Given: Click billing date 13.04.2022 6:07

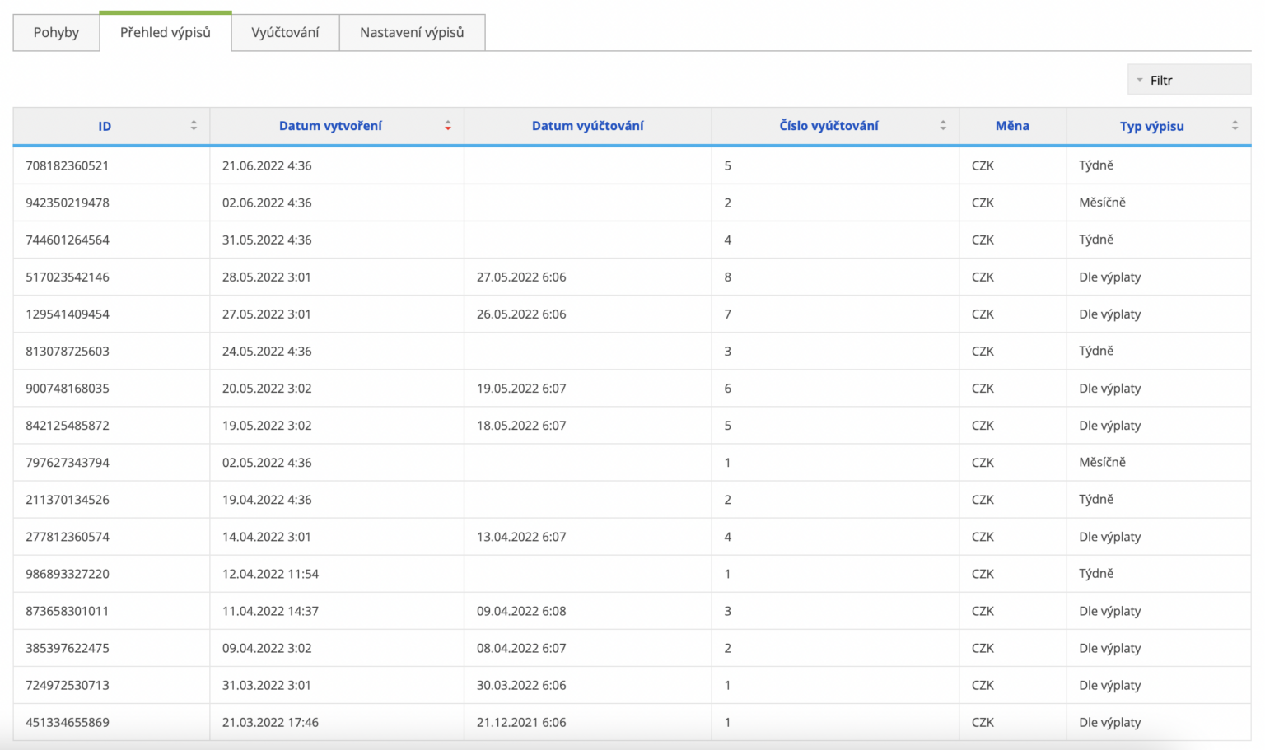Looking at the screenshot, I should click(521, 536).
